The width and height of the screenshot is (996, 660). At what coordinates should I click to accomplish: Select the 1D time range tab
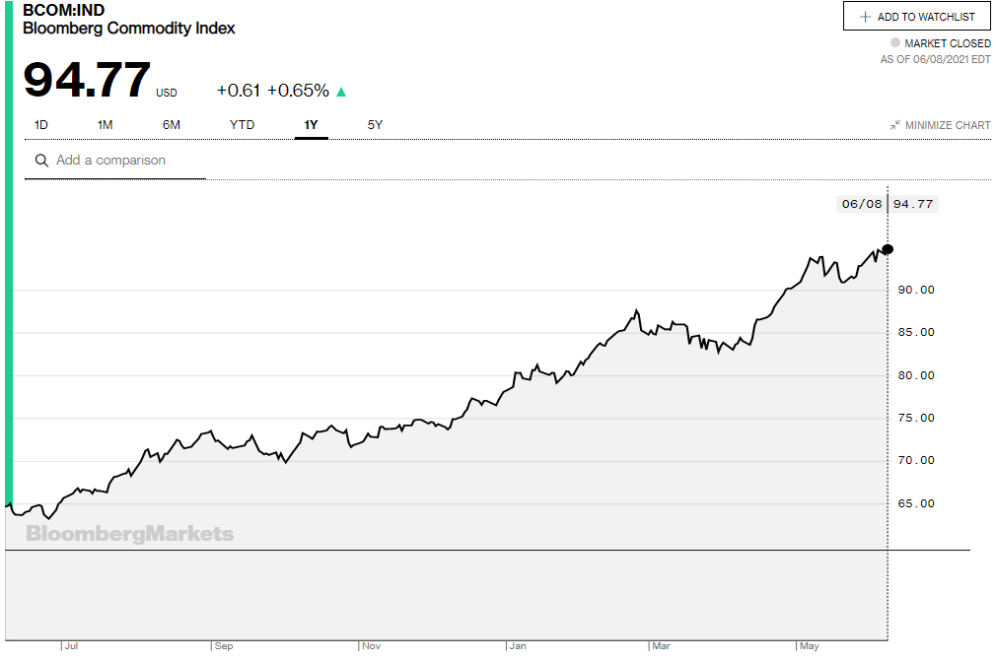click(41, 125)
